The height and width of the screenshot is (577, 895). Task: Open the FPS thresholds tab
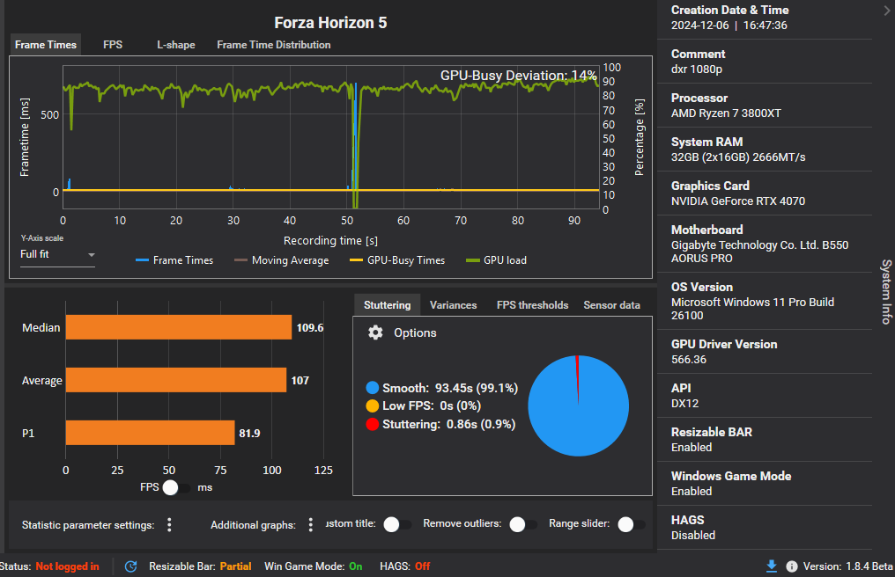(532, 305)
